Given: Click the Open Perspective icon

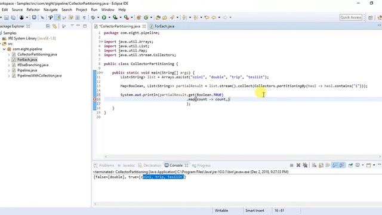Looking at the screenshot, I should coord(371,17).
